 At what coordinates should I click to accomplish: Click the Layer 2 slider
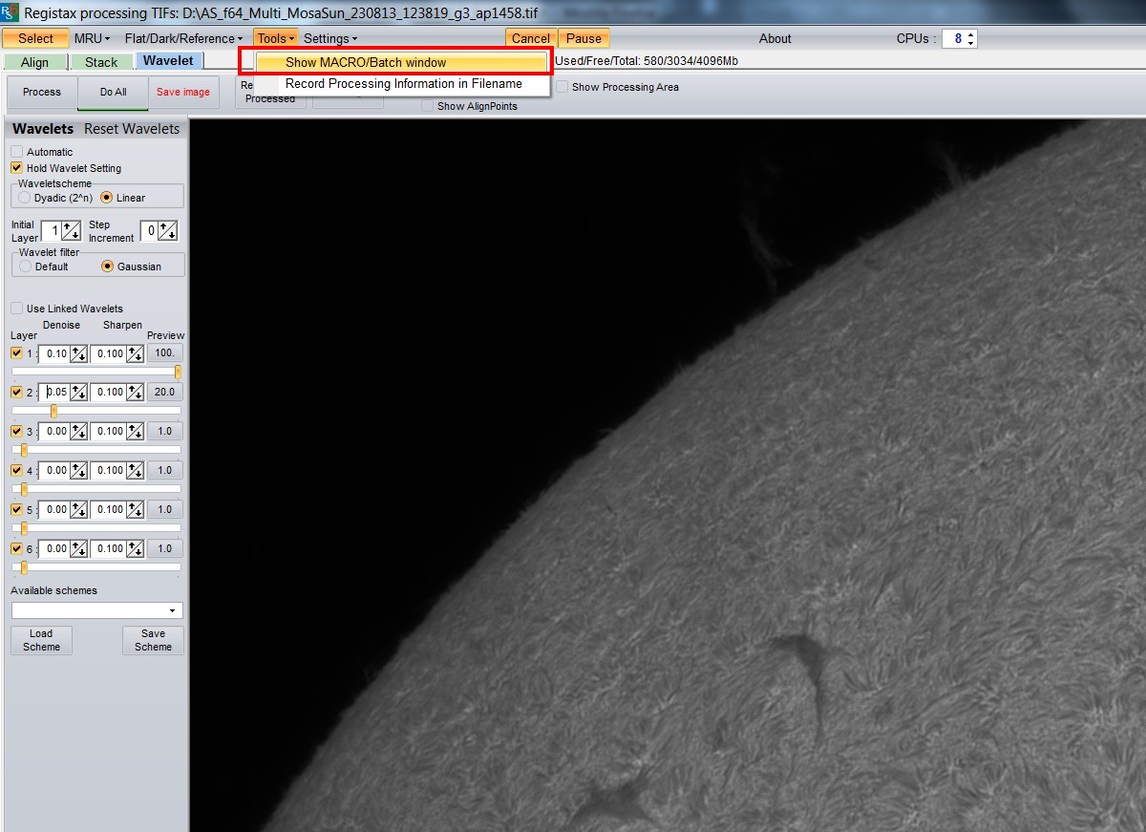[96, 410]
